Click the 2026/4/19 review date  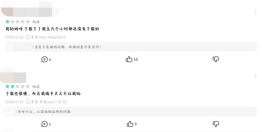(x=14, y=102)
